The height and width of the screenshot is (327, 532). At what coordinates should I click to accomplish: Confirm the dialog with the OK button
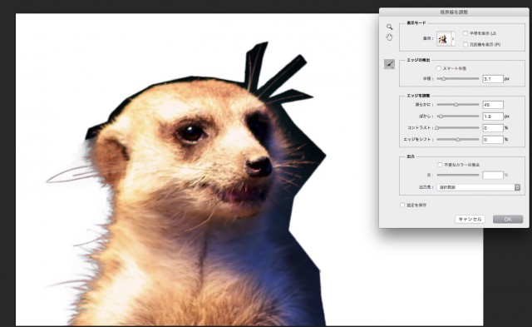click(x=508, y=220)
